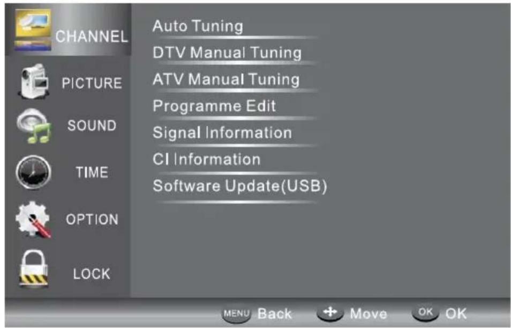Open the LOCK padlock icon

[34, 269]
